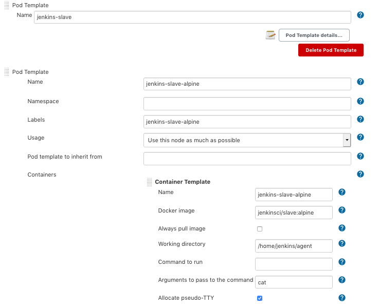Open help icon next to Usage dropdown
379x308 pixels.
tap(360, 137)
